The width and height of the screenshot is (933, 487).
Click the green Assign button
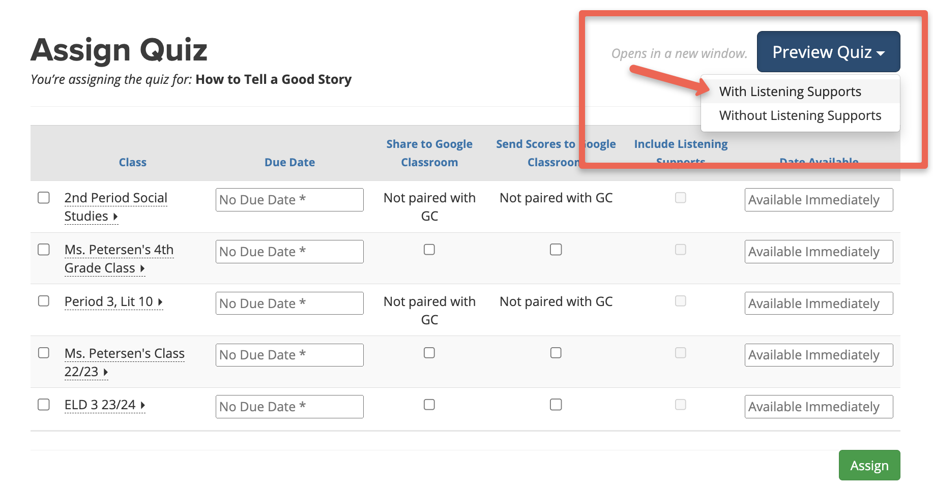[869, 465]
